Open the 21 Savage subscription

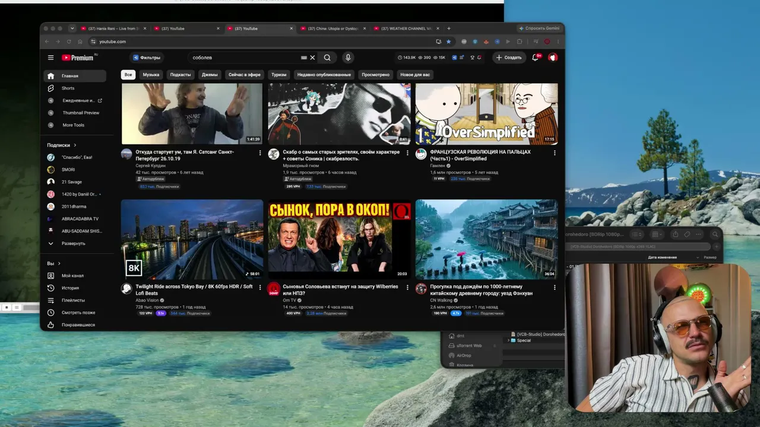(75, 182)
